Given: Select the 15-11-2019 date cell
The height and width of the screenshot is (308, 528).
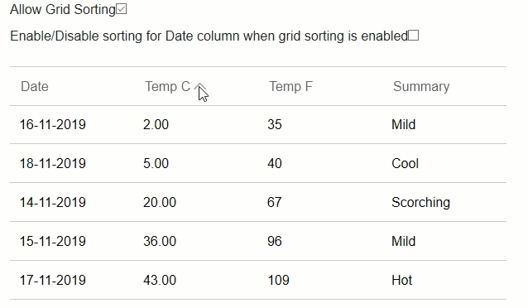Looking at the screenshot, I should [x=52, y=241].
